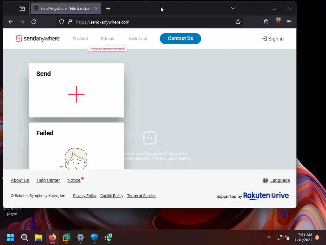The width and height of the screenshot is (326, 245).
Task: Open a new tab with plus button
Action: (x=108, y=9)
